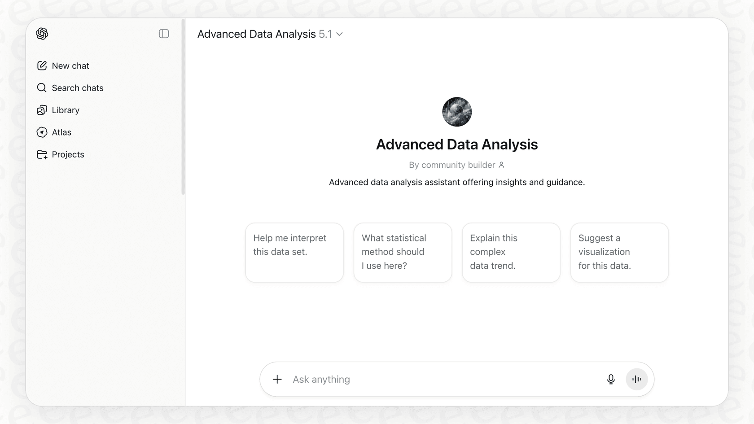Open the attachment plus menu
The height and width of the screenshot is (424, 754).
[x=277, y=379]
